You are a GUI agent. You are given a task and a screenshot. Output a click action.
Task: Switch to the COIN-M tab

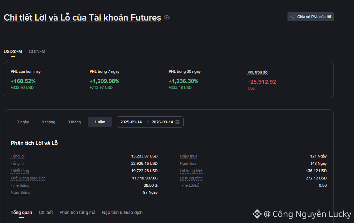pyautogui.click(x=37, y=52)
